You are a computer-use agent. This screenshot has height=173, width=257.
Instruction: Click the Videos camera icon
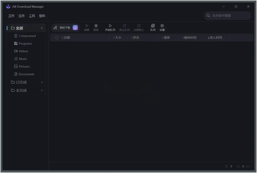pyautogui.click(x=16, y=51)
